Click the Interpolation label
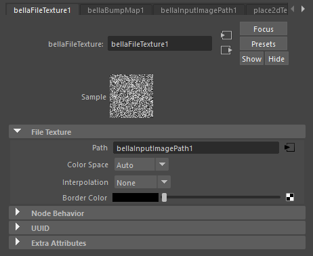This screenshot has height=256, width=313. [x=85, y=182]
